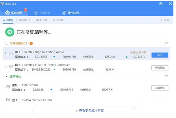Click 无需更新 button for AMD SMBus
The image size is (176, 118).
[x=160, y=88]
